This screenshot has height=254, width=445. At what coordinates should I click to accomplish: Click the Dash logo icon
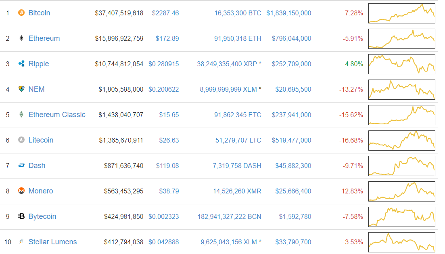(x=21, y=166)
